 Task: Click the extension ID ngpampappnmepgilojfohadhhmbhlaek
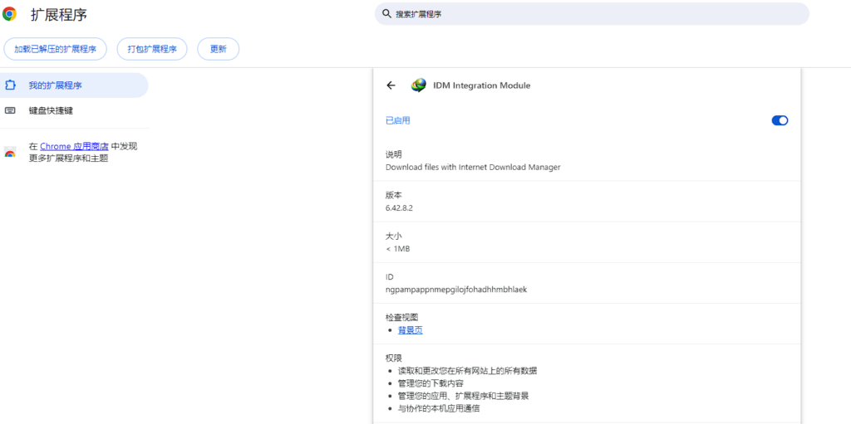click(x=456, y=290)
